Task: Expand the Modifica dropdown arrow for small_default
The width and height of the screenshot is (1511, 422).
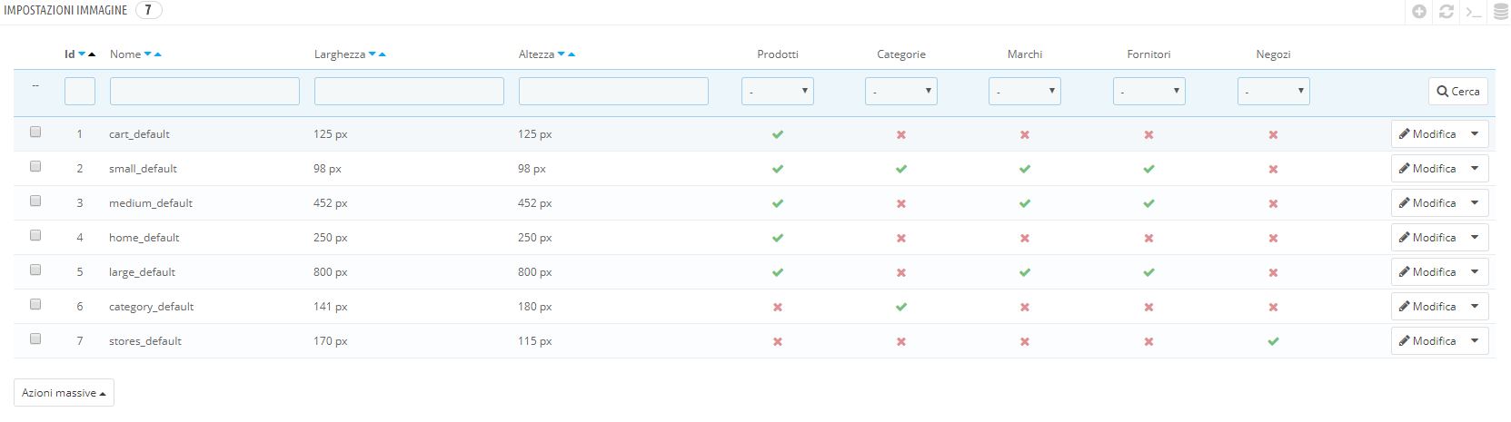Action: [1475, 169]
